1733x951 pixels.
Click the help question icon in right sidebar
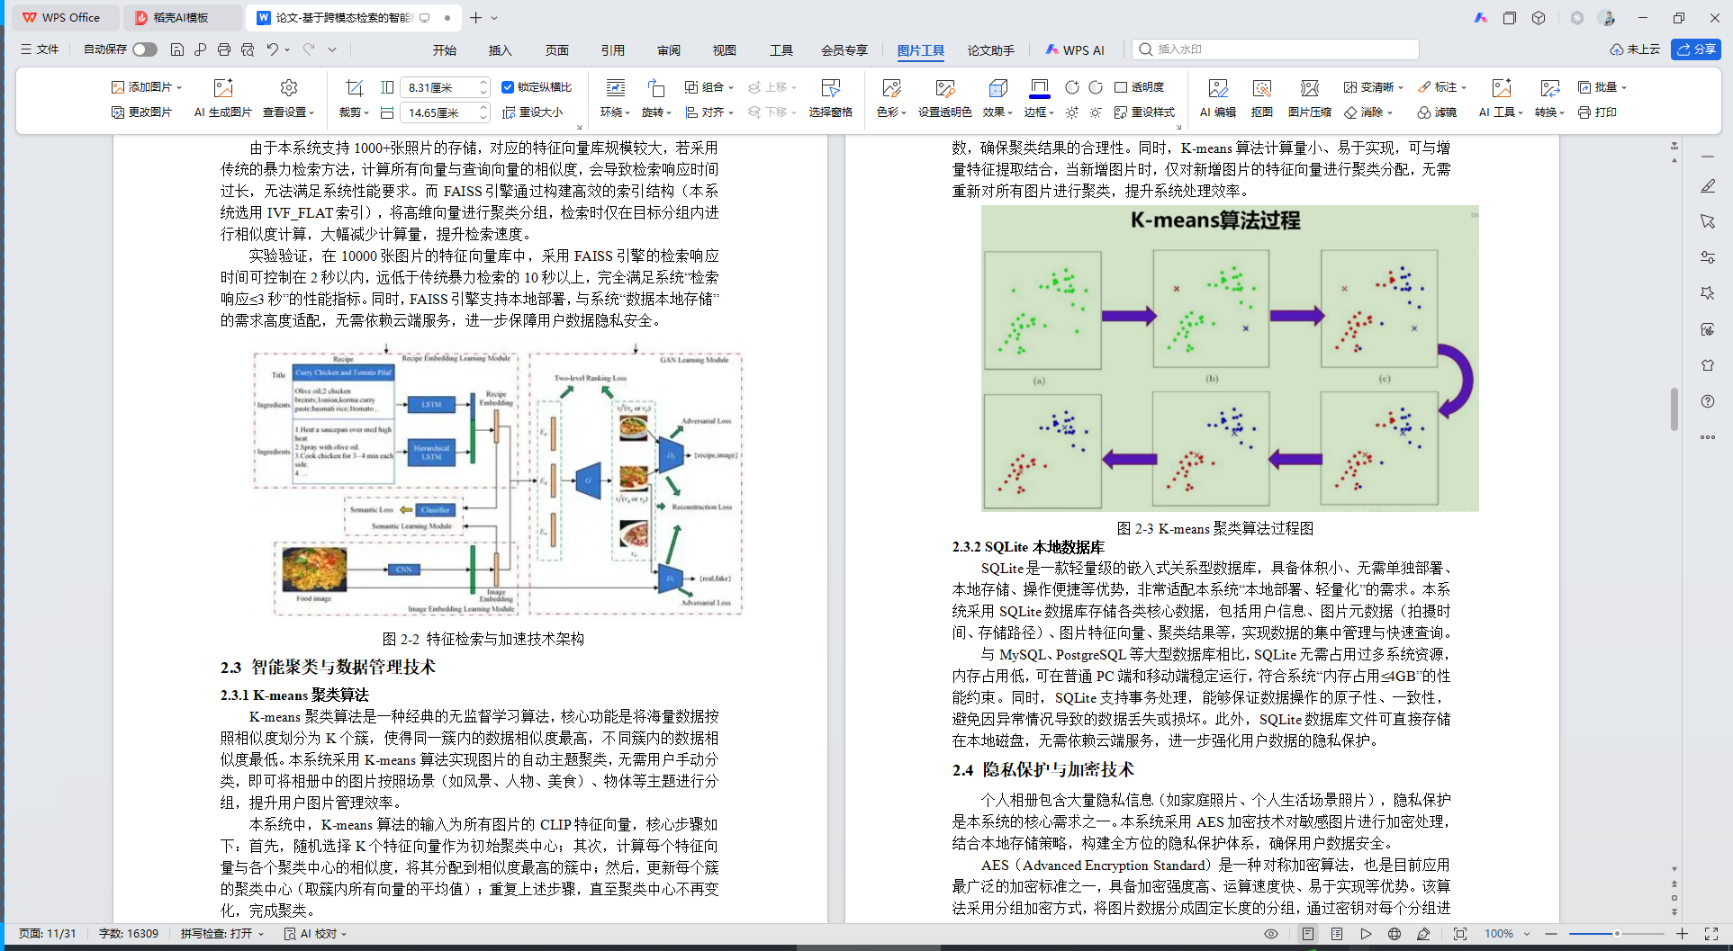coord(1708,401)
